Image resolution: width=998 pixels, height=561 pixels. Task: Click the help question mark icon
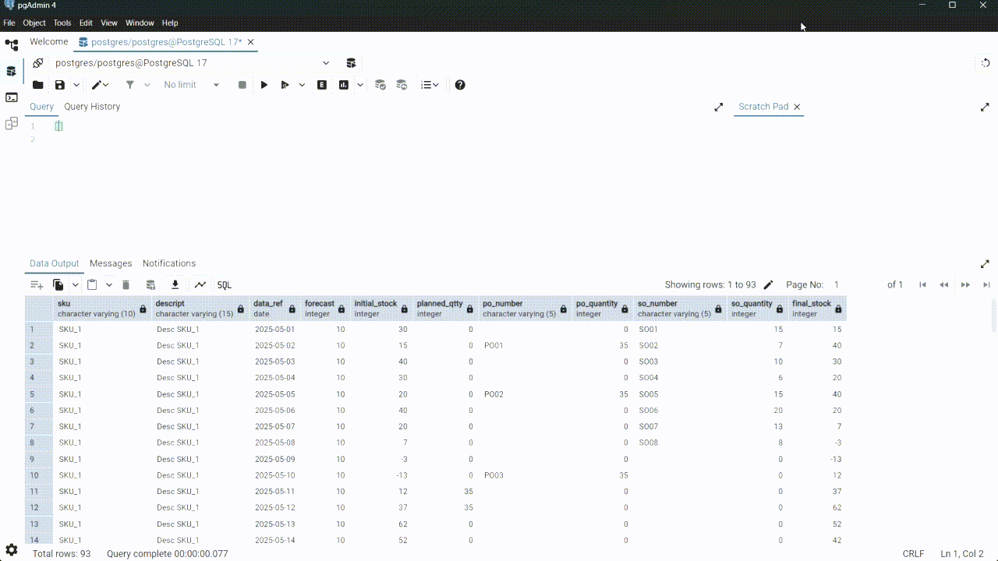pyautogui.click(x=460, y=85)
